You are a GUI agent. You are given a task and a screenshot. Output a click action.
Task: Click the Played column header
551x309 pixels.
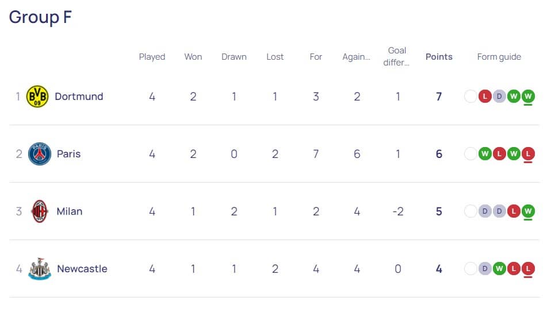pos(152,57)
